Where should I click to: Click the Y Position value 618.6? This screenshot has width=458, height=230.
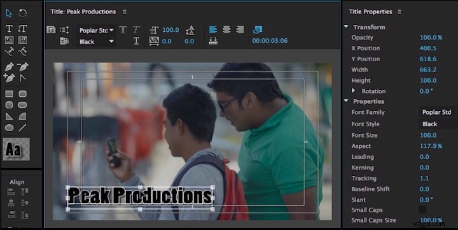point(428,59)
